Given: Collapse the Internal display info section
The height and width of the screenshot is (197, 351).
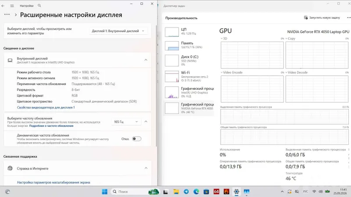Looking at the screenshot, I should tap(146, 60).
